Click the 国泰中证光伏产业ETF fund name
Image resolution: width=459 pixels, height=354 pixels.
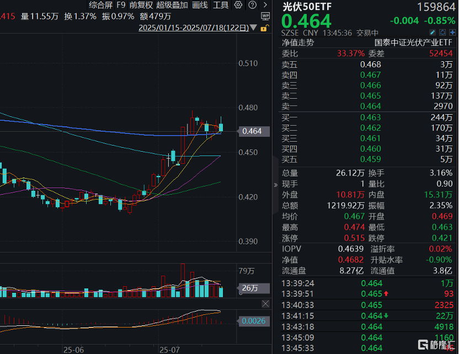click(x=413, y=42)
